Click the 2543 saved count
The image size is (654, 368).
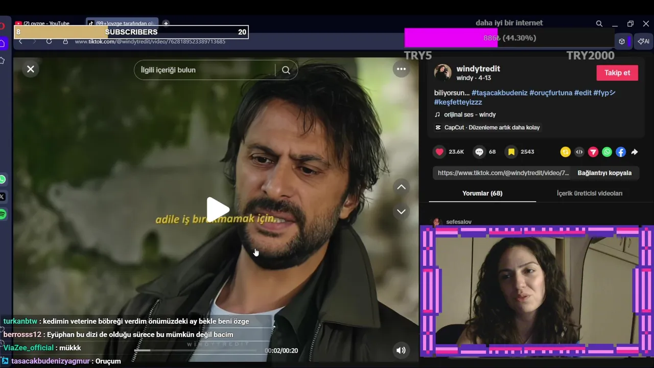pyautogui.click(x=527, y=152)
